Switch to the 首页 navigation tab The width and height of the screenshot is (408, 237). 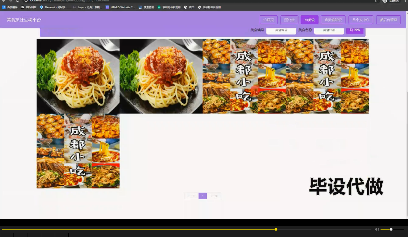coord(268,20)
